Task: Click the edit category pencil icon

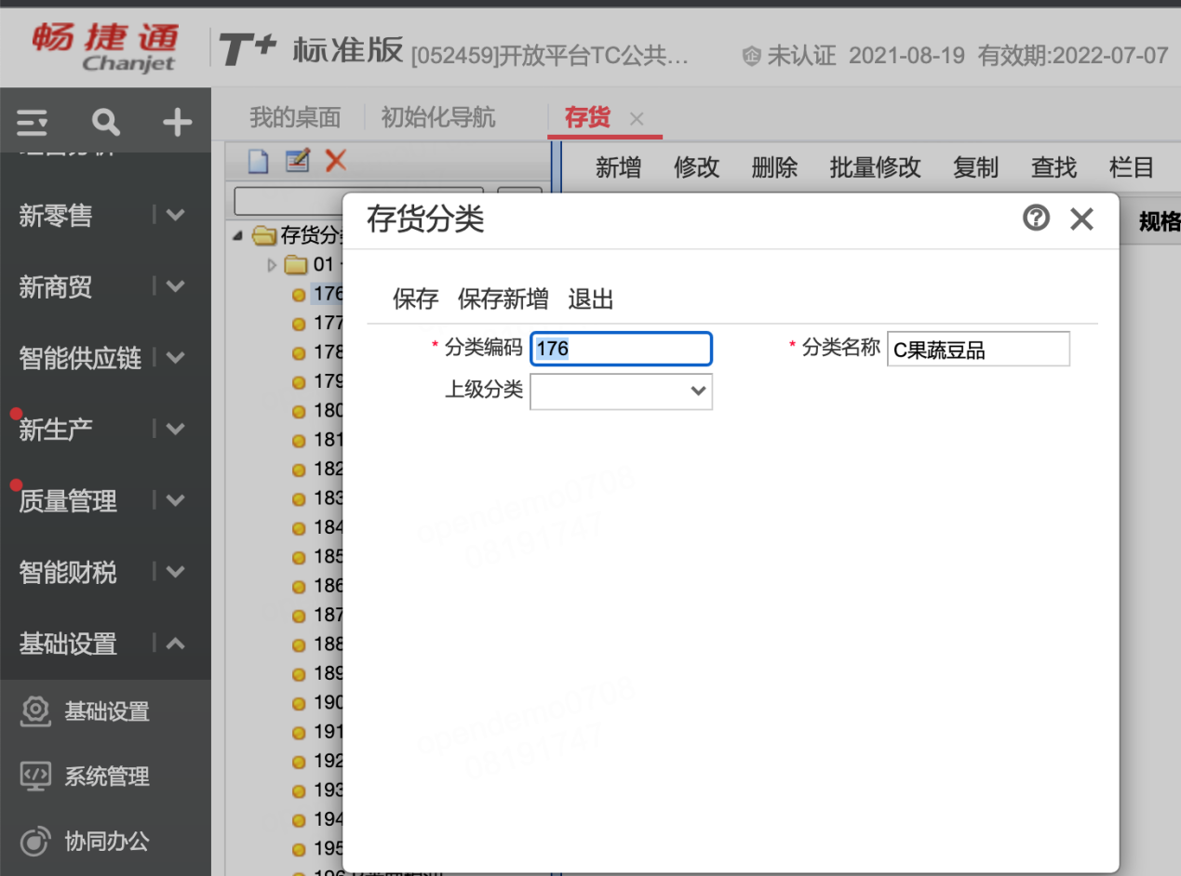Action: pyautogui.click(x=297, y=161)
